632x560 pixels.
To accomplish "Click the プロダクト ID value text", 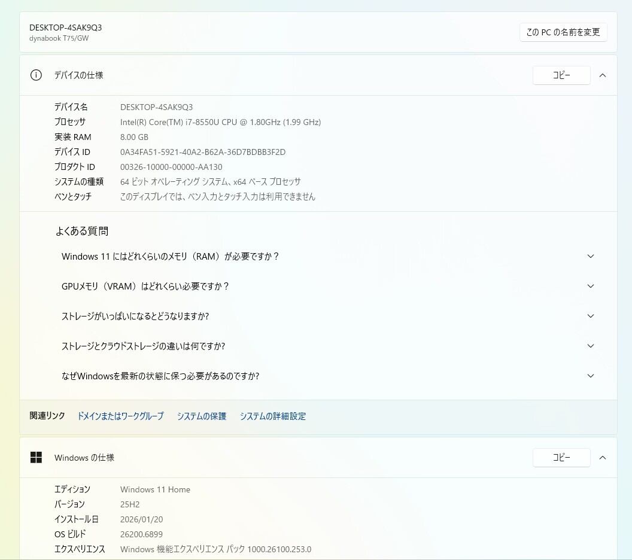I will [171, 167].
